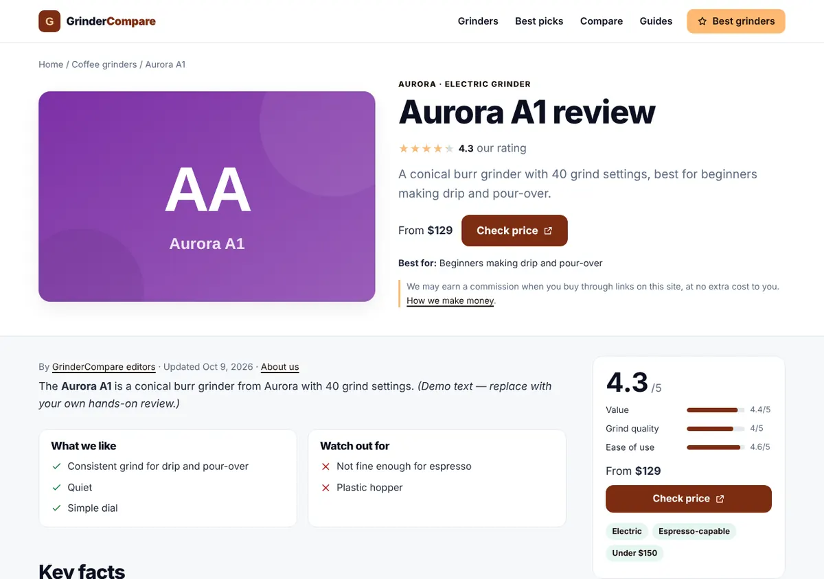Click the sidebar From $129 price
The image size is (824, 579).
[633, 471]
